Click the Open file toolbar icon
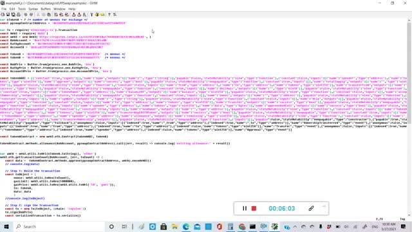Image resolution: width=412 pixels, height=232 pixels. pyautogui.click(x=3, y=14)
